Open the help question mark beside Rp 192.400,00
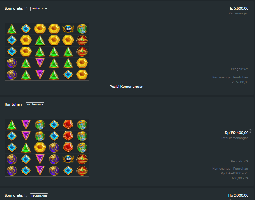255x200 pixels. (250, 131)
